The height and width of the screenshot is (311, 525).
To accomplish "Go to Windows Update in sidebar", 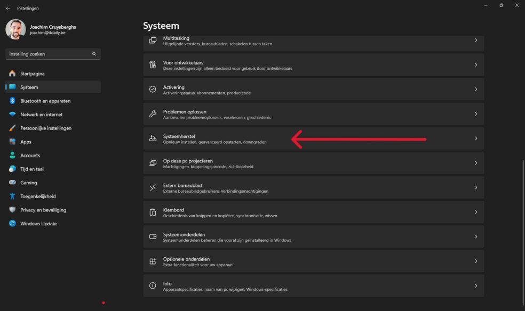I will click(x=38, y=224).
